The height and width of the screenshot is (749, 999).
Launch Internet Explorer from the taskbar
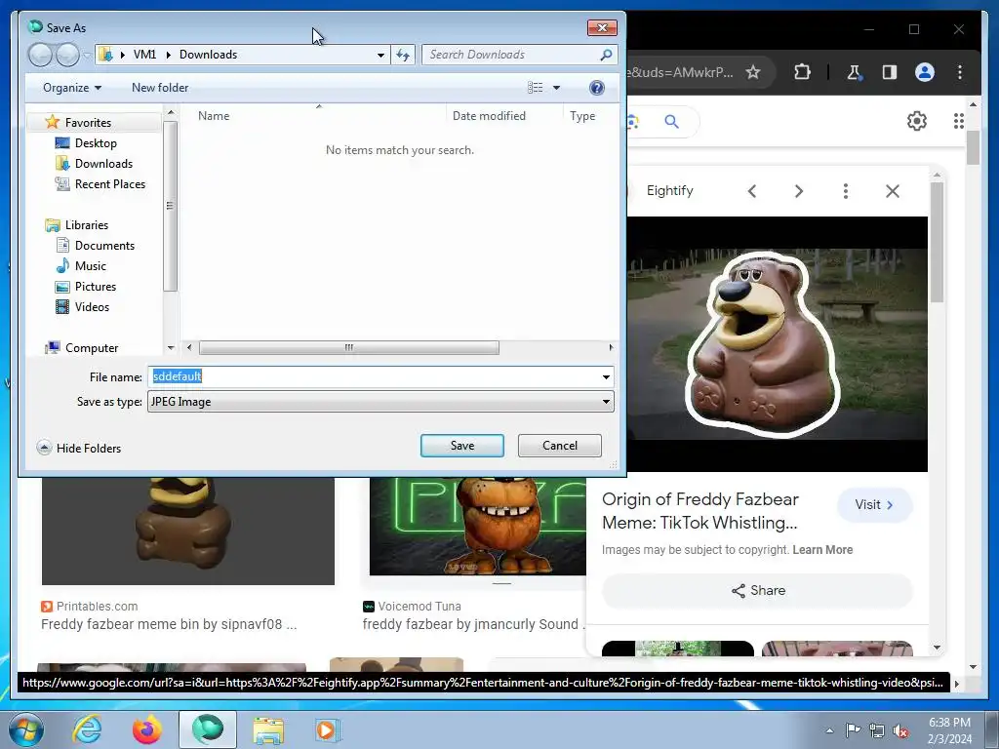pyautogui.click(x=87, y=729)
